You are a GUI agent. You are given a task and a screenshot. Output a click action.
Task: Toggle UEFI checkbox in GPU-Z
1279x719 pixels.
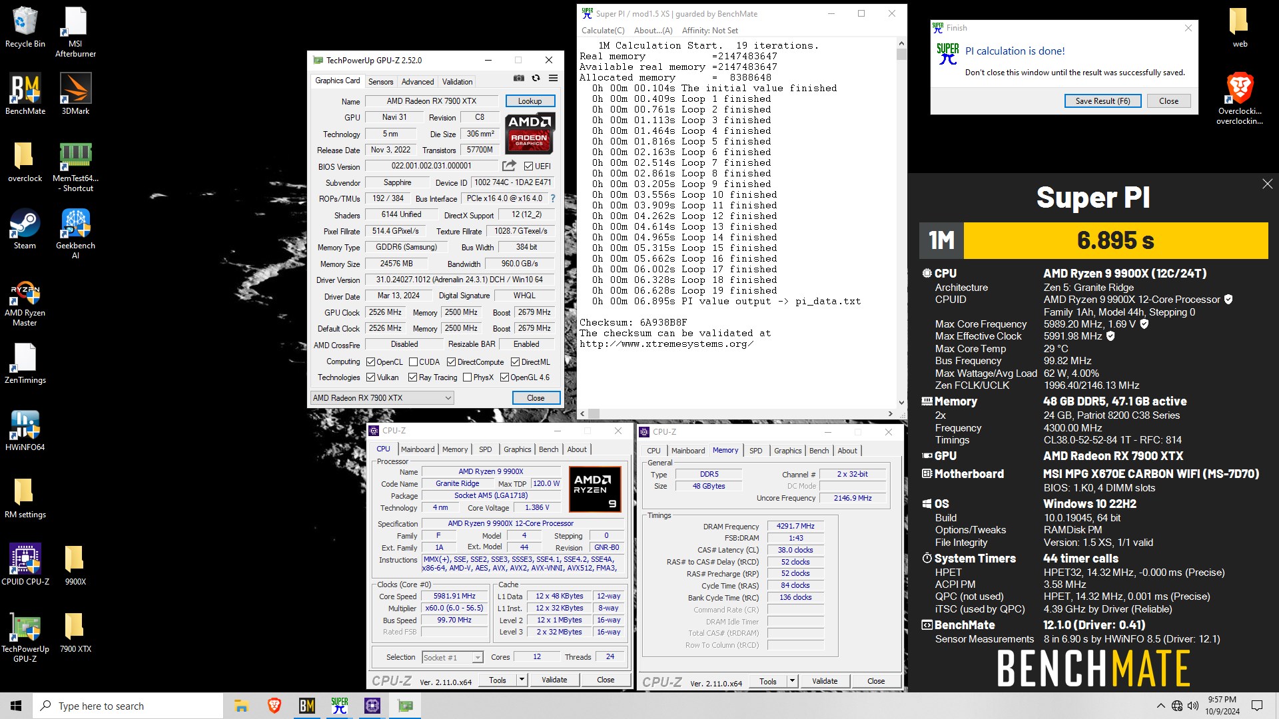(528, 166)
